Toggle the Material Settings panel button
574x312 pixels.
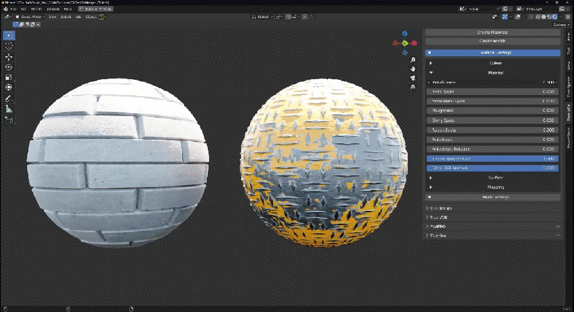click(x=492, y=53)
